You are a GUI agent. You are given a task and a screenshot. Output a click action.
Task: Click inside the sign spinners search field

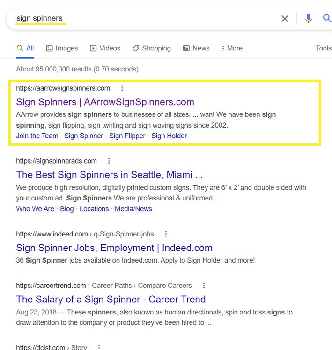click(140, 19)
